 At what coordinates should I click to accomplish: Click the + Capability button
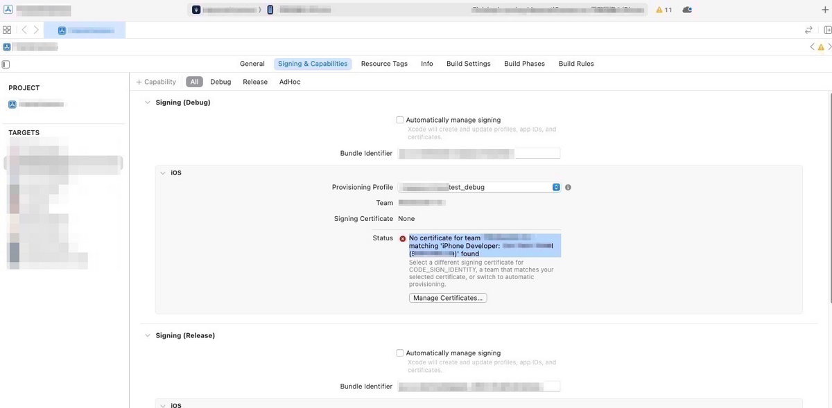click(155, 81)
